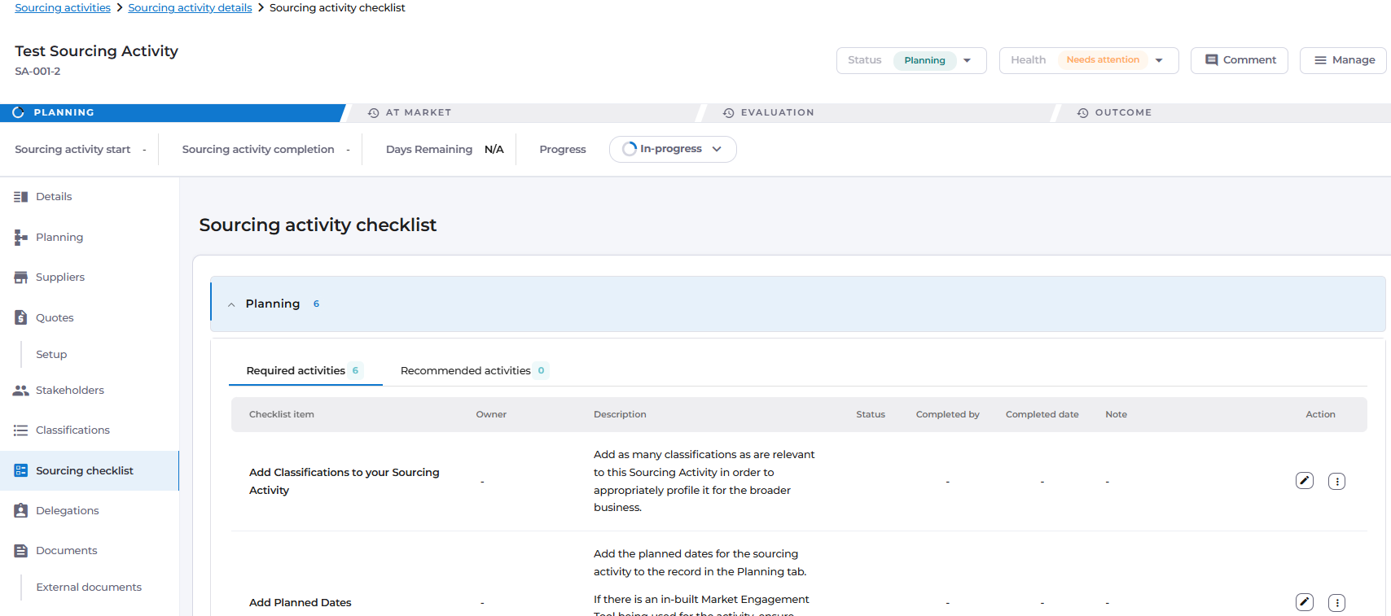Edit the Add Classifications checklist item
The height and width of the screenshot is (616, 1391).
tap(1304, 481)
